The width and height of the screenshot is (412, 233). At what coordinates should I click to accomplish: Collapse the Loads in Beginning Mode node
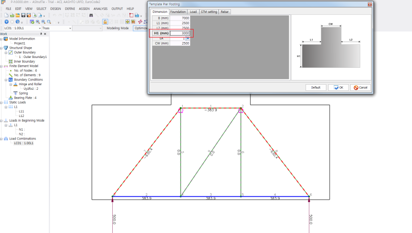pos(2,121)
